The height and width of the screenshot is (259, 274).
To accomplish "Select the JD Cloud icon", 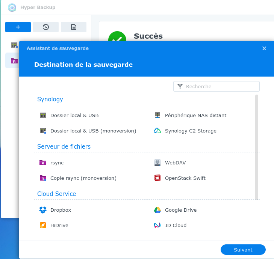I will click(x=157, y=225).
